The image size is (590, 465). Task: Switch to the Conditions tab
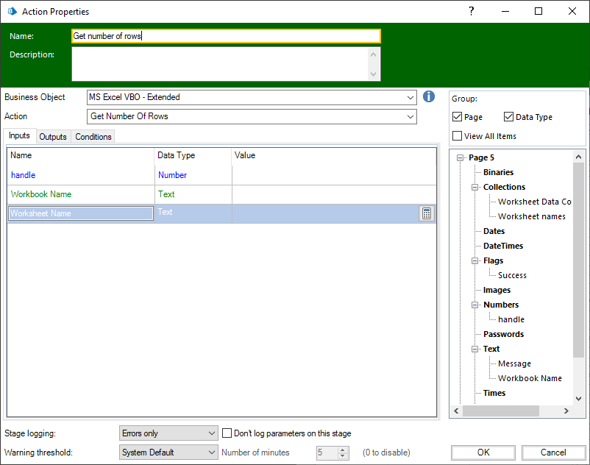coord(93,137)
